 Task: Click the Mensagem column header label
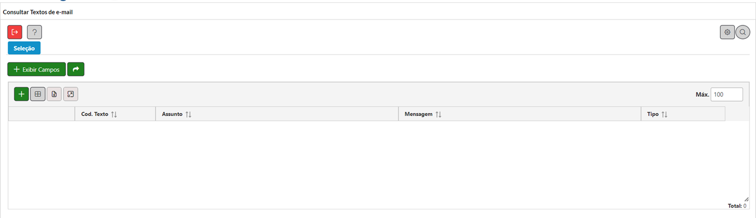(x=418, y=115)
